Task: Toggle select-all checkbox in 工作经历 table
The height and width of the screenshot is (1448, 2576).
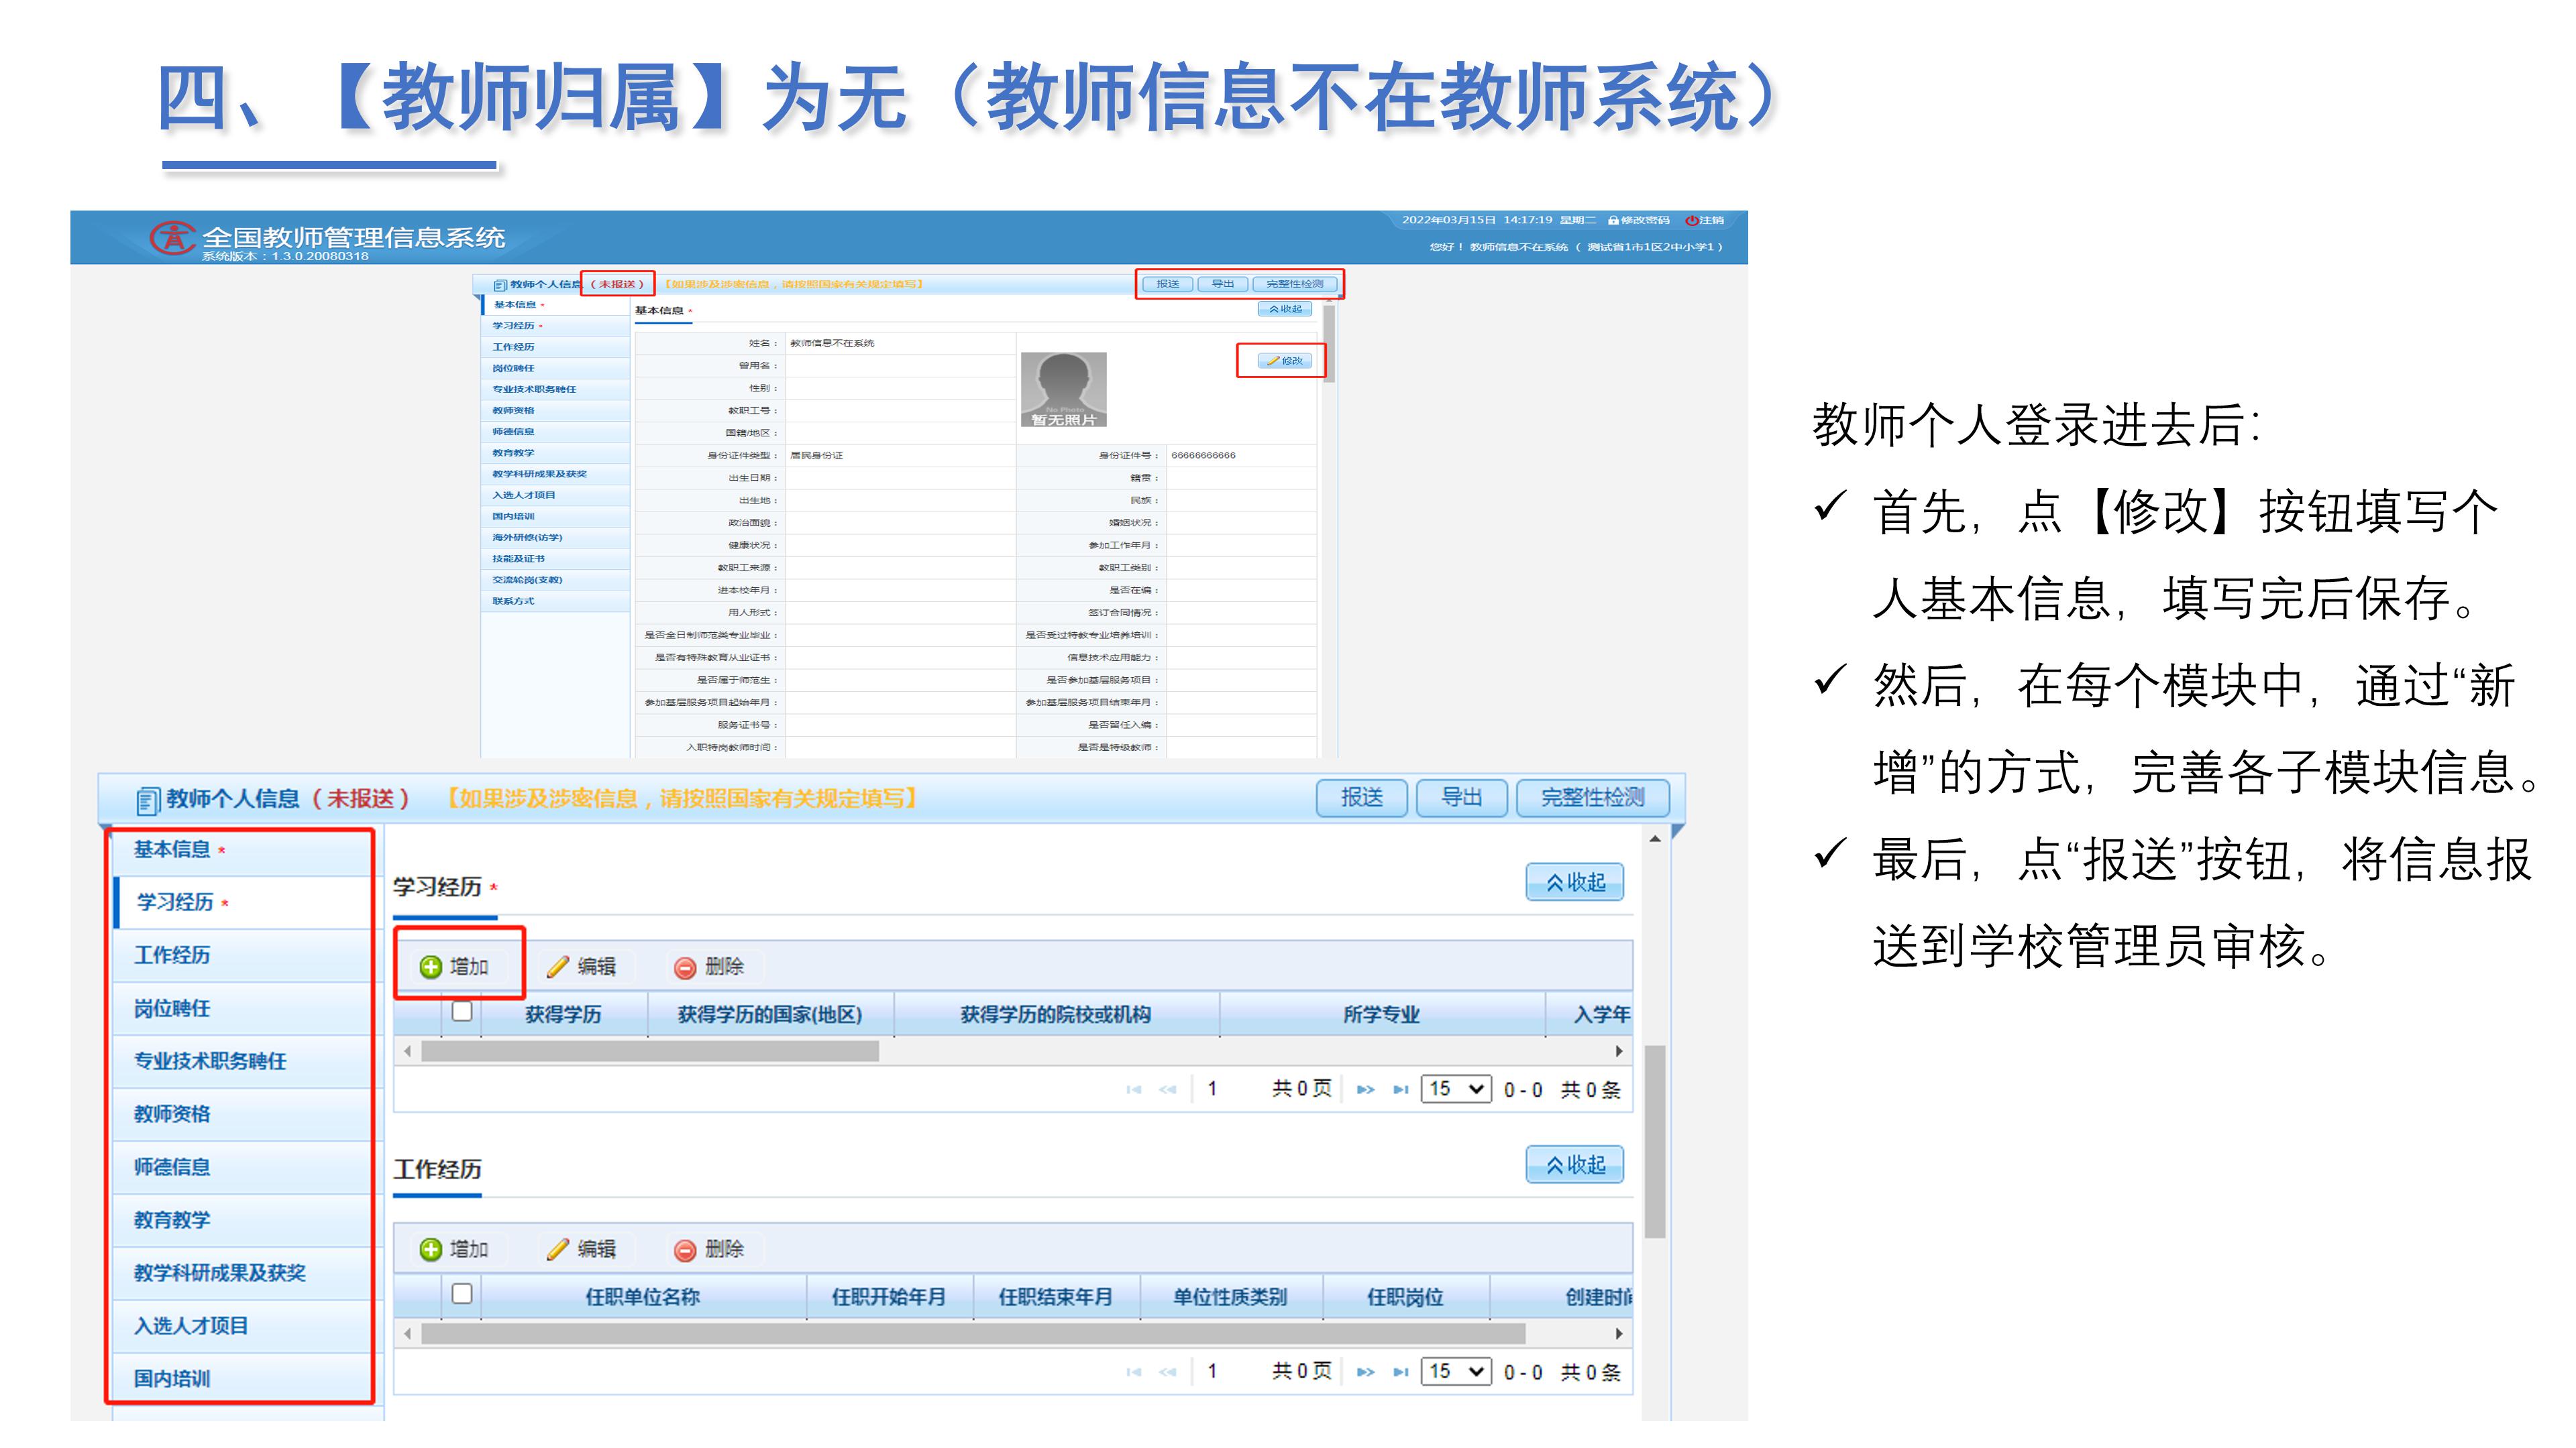Action: [462, 1294]
